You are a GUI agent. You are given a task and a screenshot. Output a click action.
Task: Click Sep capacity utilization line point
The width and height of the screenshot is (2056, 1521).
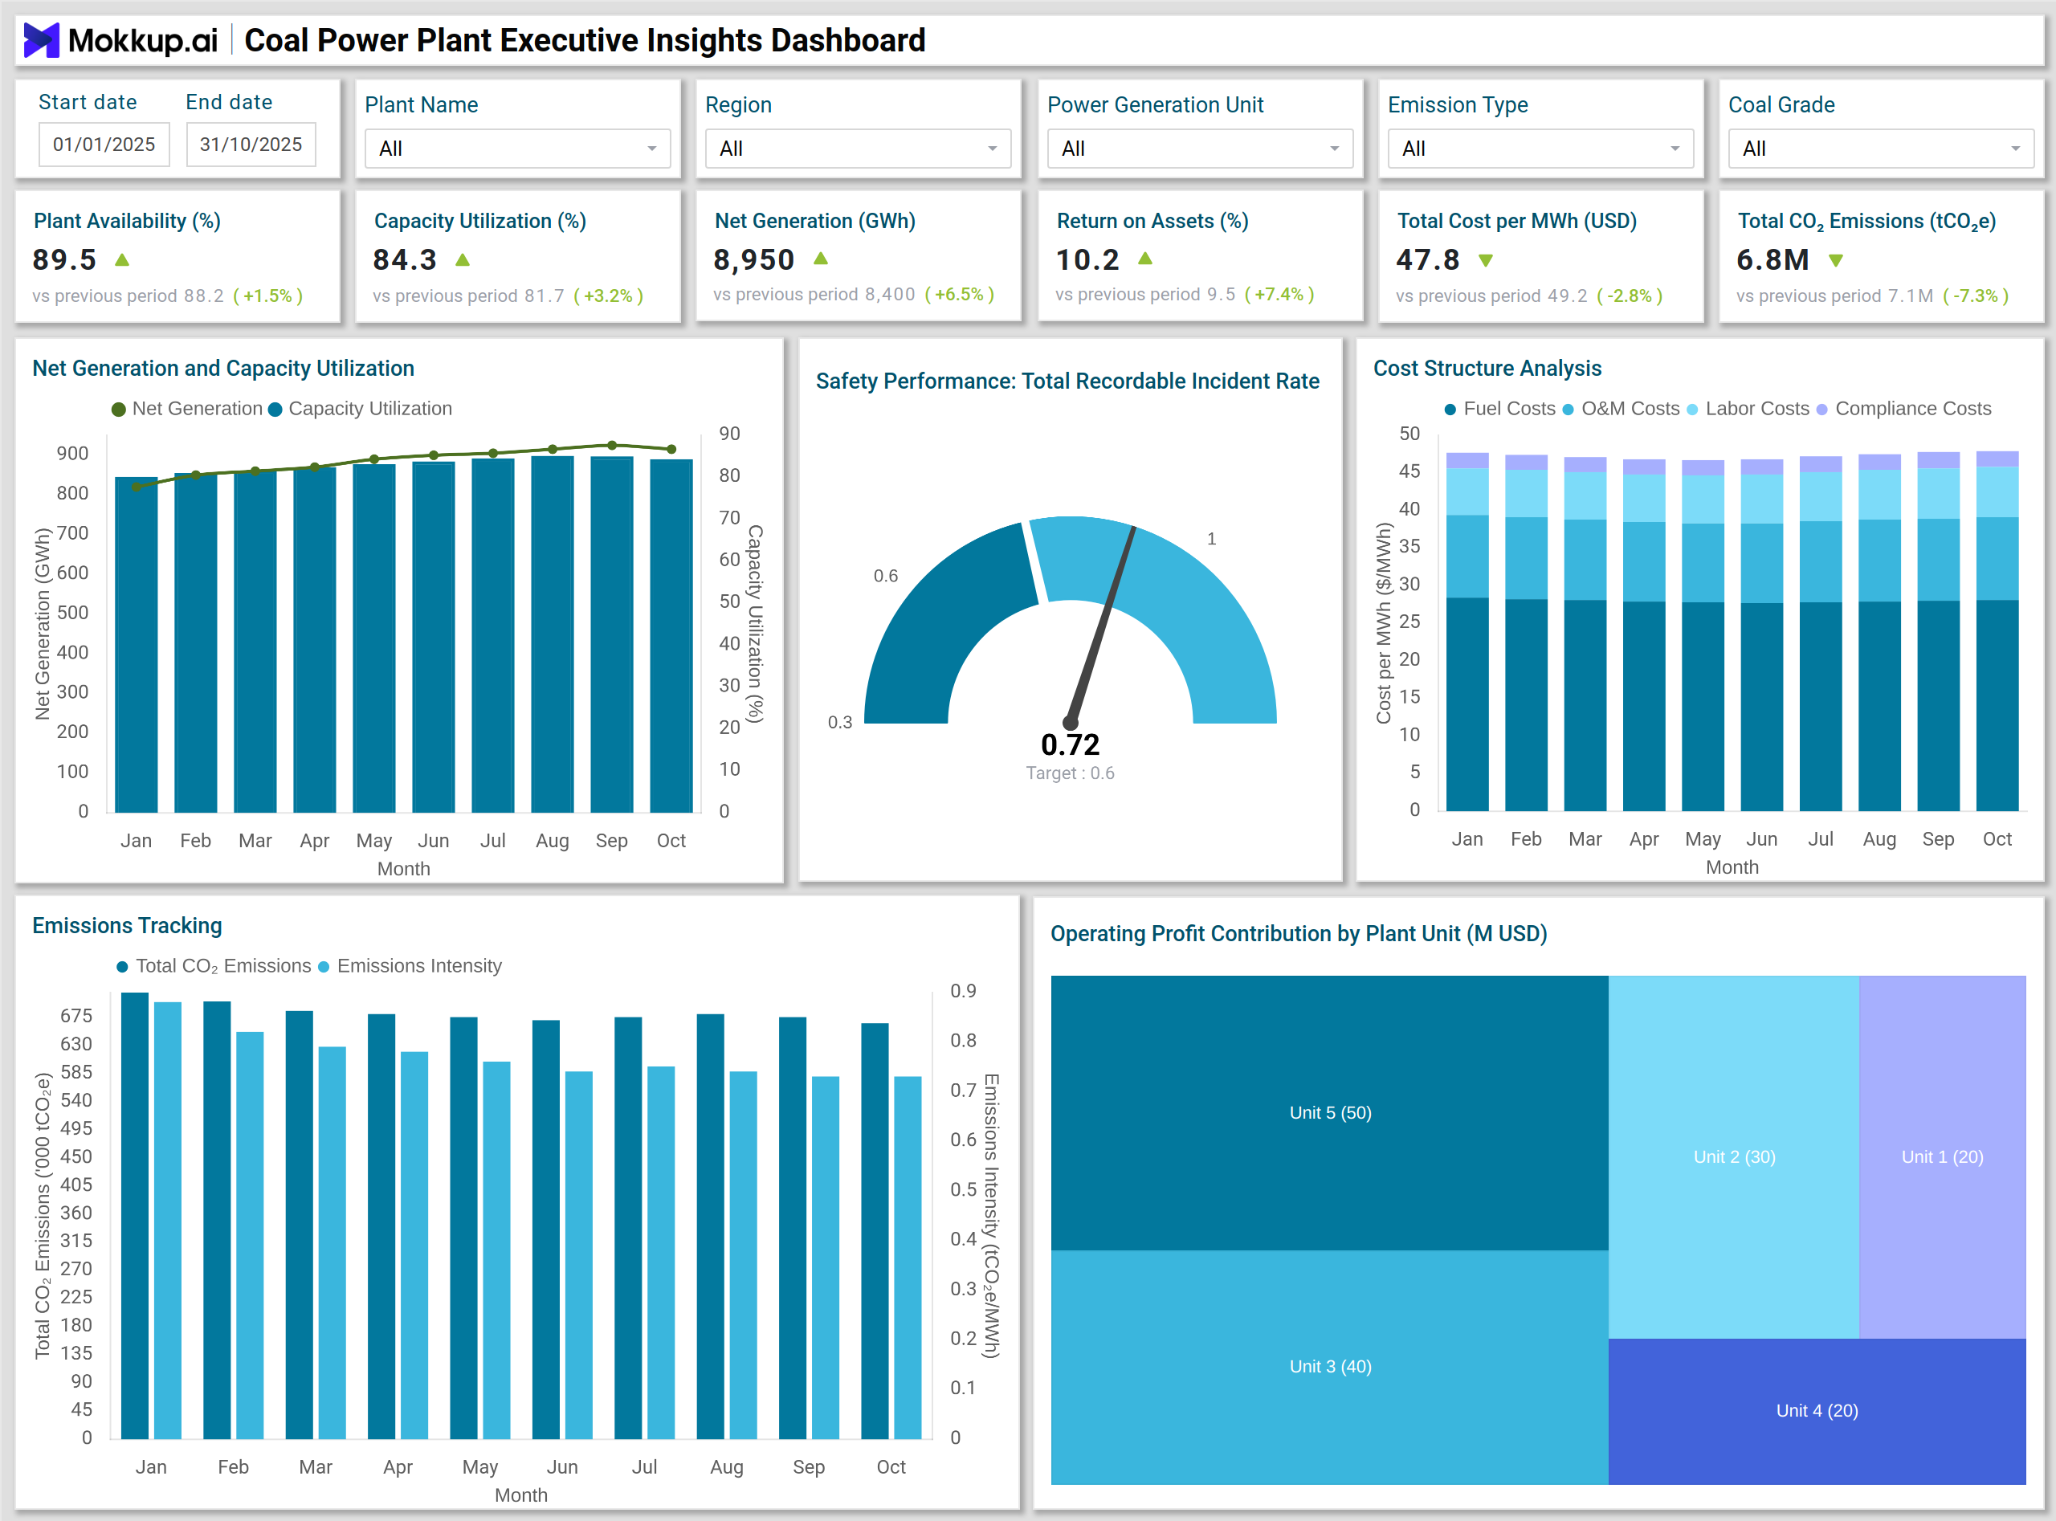tap(612, 446)
